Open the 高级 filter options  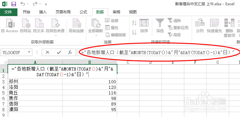pyautogui.click(x=174, y=35)
